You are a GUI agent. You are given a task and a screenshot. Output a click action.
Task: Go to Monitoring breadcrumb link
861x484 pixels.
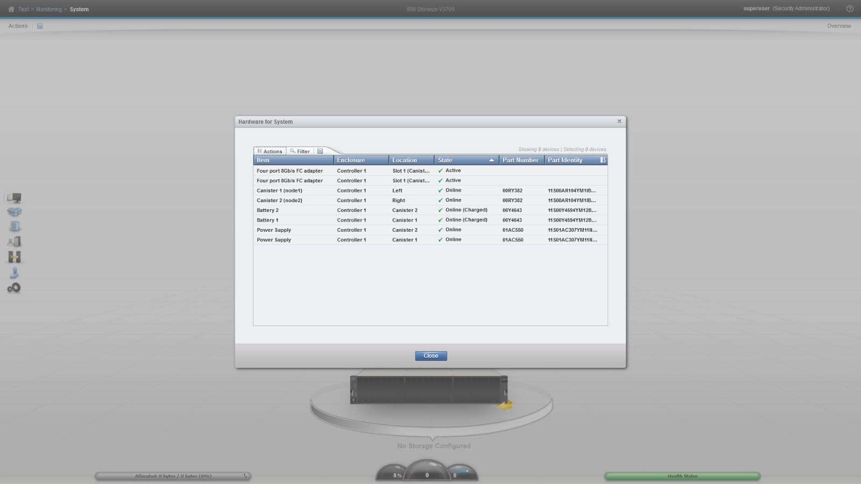coord(48,9)
